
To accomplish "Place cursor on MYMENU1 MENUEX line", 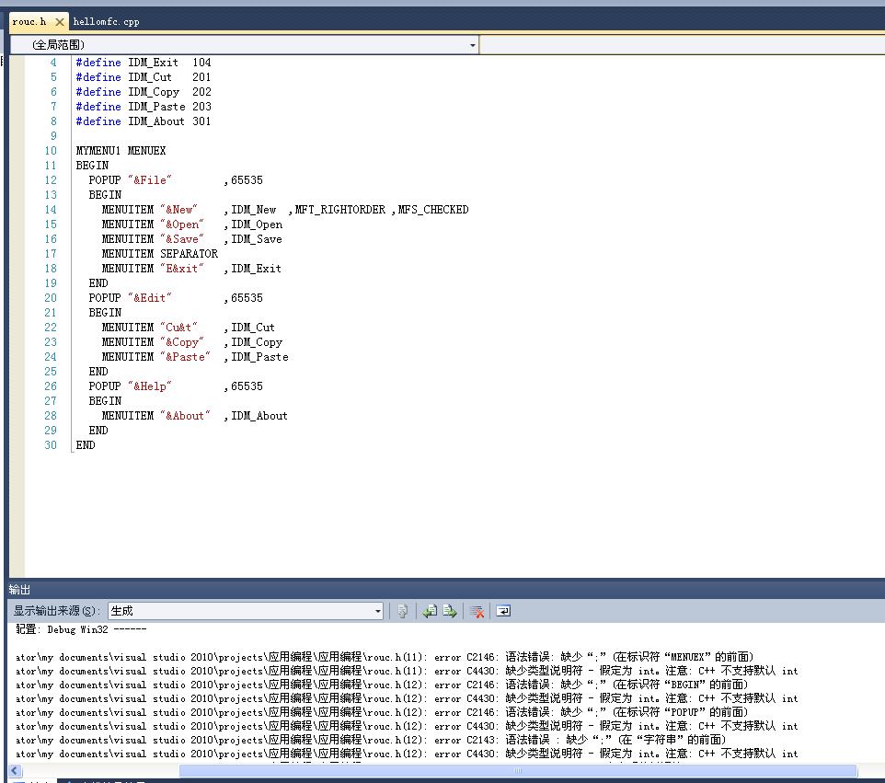I will click(x=121, y=151).
